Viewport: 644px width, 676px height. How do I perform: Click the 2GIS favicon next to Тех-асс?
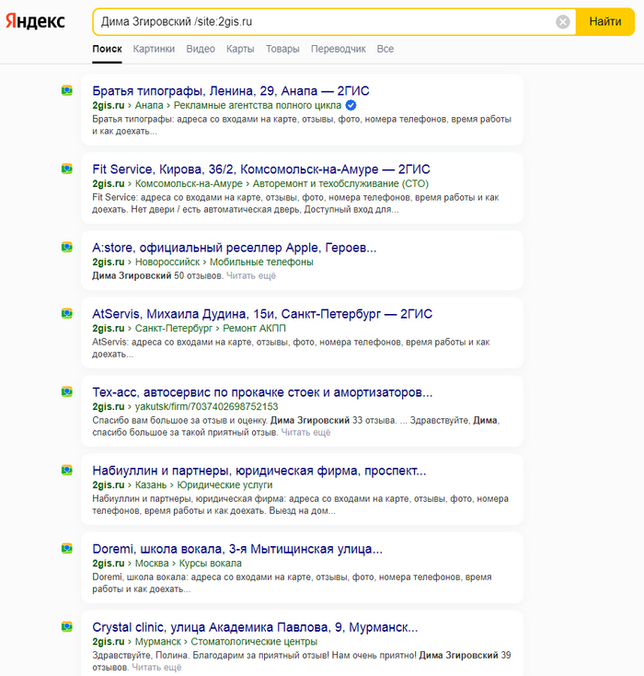(x=67, y=392)
